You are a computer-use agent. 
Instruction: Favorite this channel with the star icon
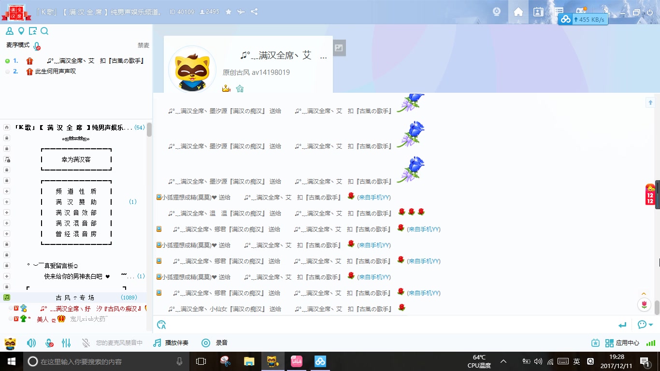click(229, 12)
